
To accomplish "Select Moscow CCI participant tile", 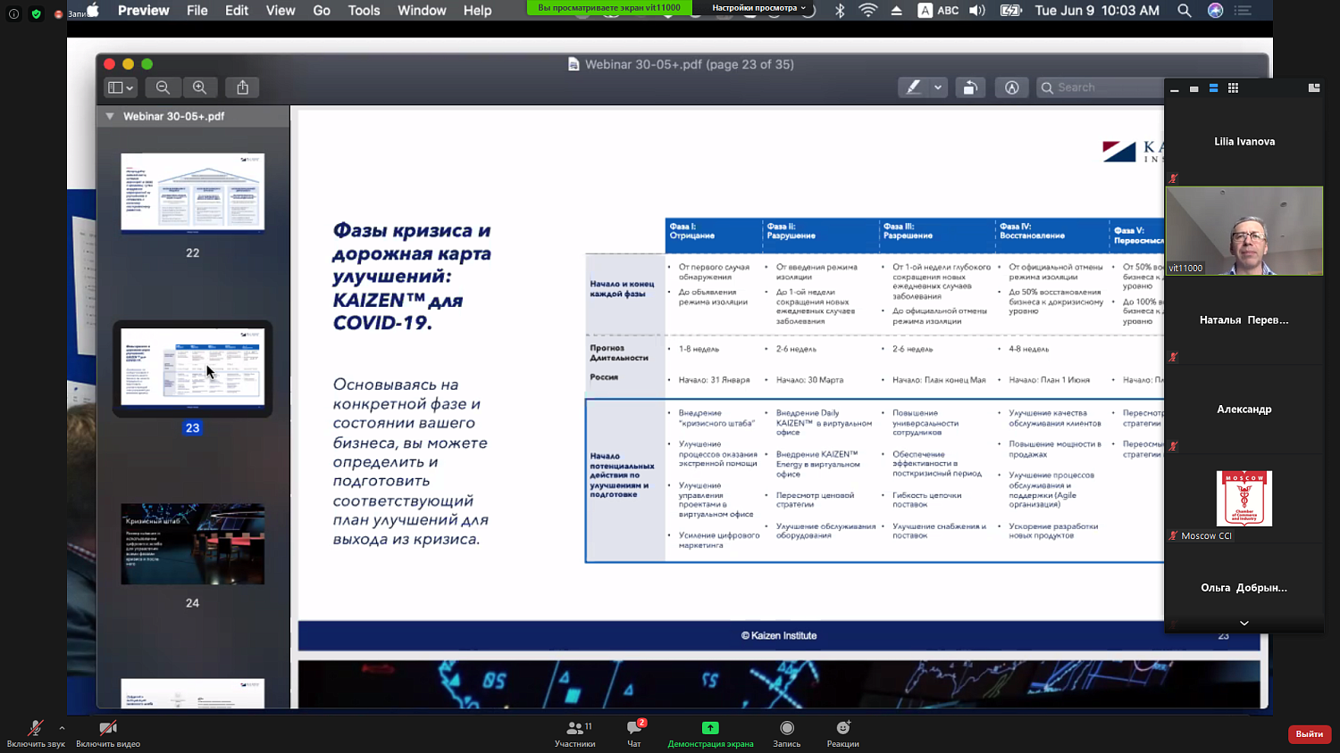I will click(x=1244, y=499).
